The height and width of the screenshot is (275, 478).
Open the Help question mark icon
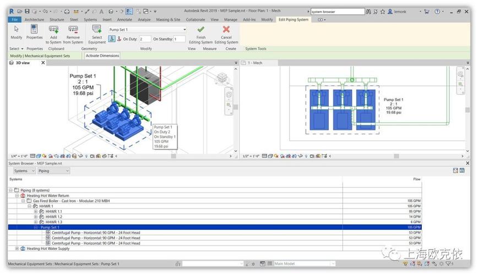point(437,12)
